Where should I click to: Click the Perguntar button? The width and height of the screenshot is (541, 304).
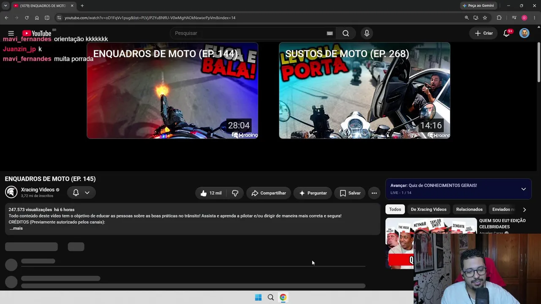313,193
